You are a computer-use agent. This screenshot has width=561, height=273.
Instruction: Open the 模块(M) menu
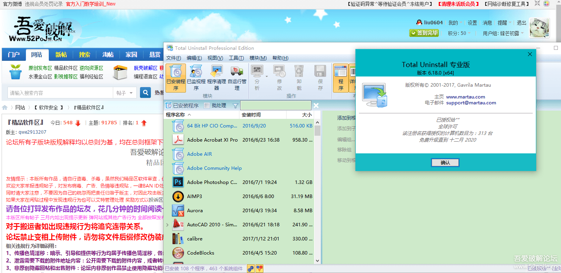[x=258, y=58]
